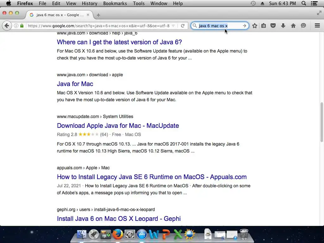
Task: Click the chat bubble smiley toolbar icon
Action: click(x=303, y=26)
